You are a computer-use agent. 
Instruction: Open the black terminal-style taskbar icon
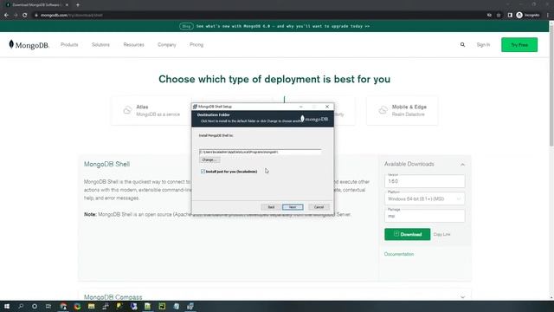162,306
